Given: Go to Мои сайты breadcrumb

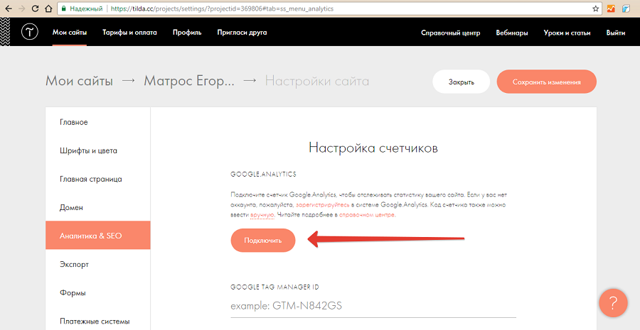Looking at the screenshot, I should (x=79, y=81).
